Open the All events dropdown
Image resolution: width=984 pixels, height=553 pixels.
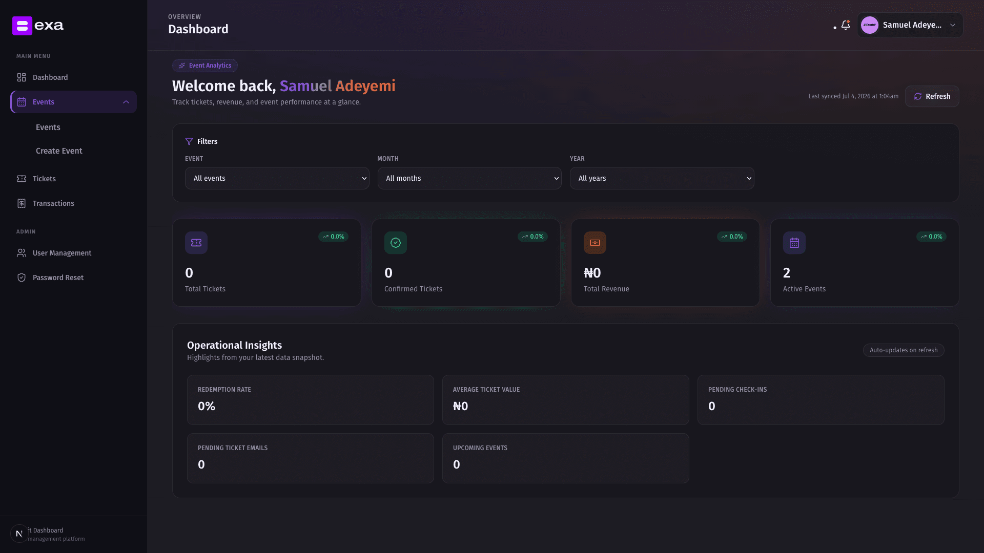277,178
